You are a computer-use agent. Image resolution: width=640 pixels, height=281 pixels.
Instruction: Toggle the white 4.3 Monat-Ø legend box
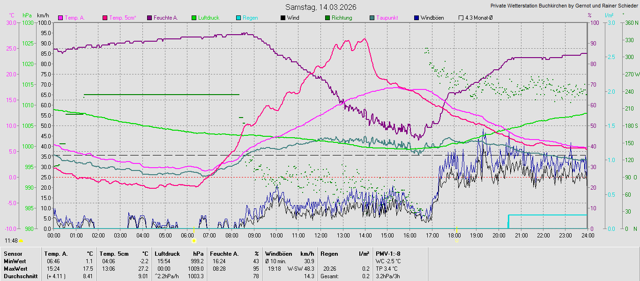click(x=461, y=18)
